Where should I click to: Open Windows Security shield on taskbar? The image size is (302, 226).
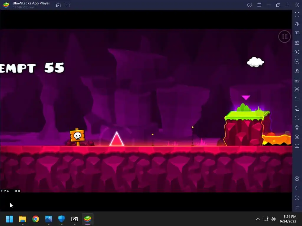pos(62,219)
